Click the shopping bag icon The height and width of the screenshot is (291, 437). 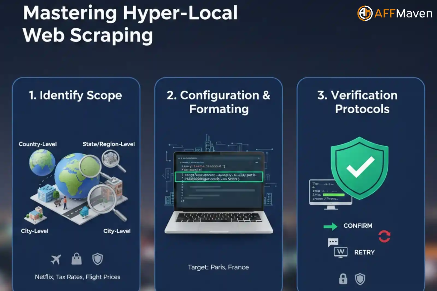click(76, 259)
